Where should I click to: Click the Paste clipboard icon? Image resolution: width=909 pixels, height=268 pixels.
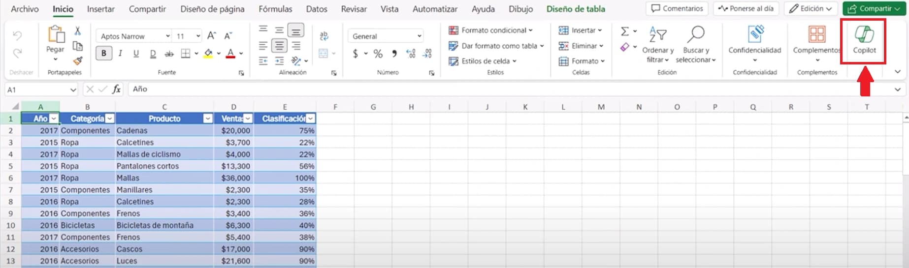56,34
